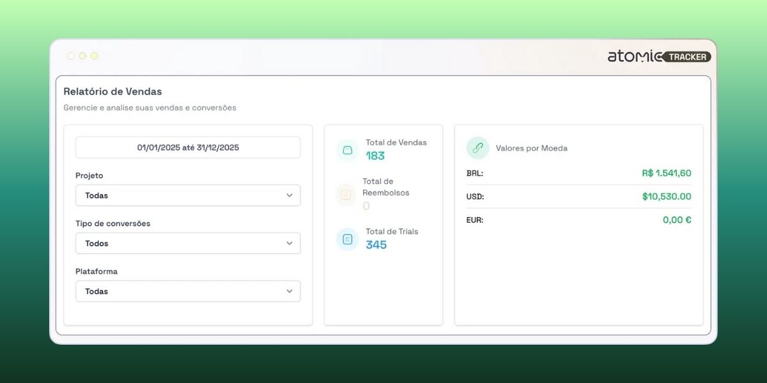Click the Valores por Moeda title text

(x=531, y=148)
